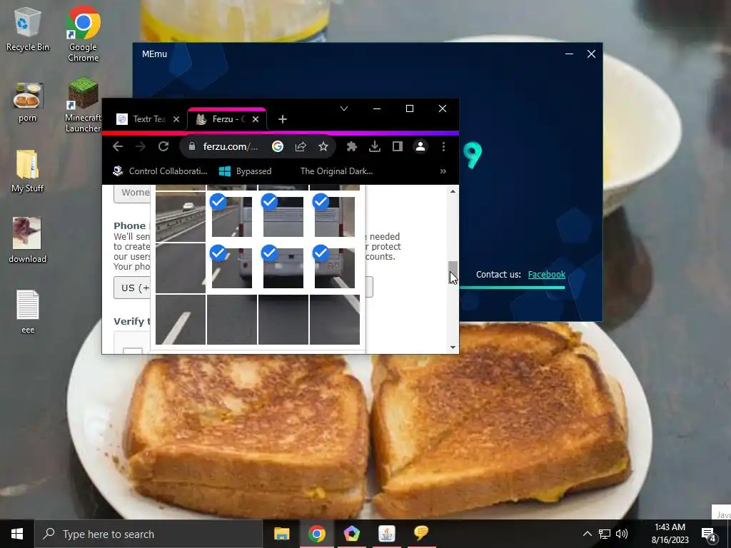The height and width of the screenshot is (548, 731).
Task: Close the Textr Team tab
Action: pos(176,119)
